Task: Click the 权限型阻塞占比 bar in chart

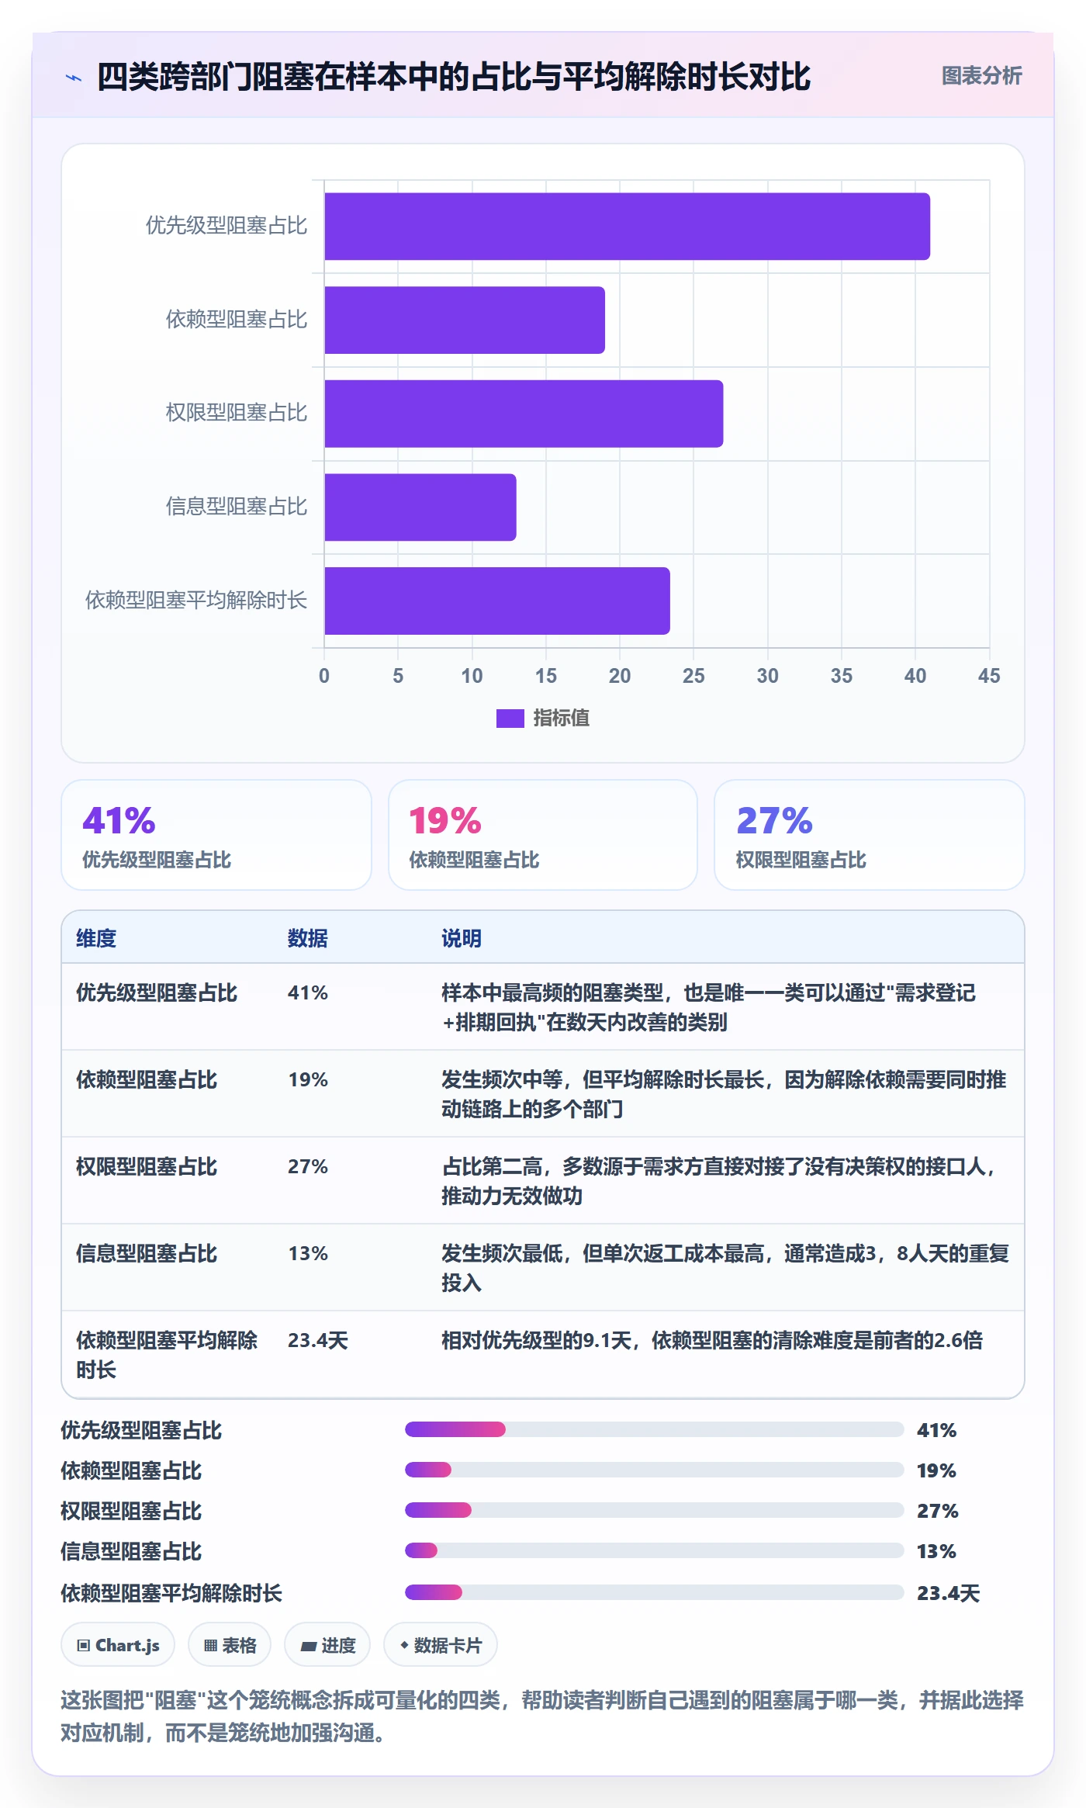Action: click(524, 414)
